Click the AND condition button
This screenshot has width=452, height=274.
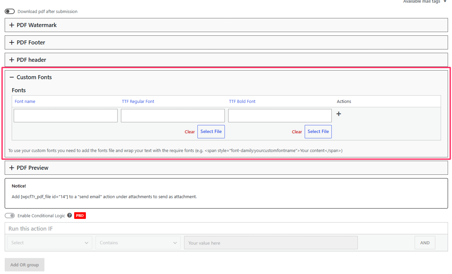pos(425,243)
